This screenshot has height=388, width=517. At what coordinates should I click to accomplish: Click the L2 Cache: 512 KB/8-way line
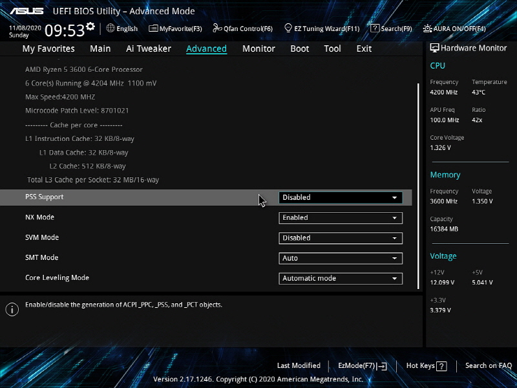[87, 166]
